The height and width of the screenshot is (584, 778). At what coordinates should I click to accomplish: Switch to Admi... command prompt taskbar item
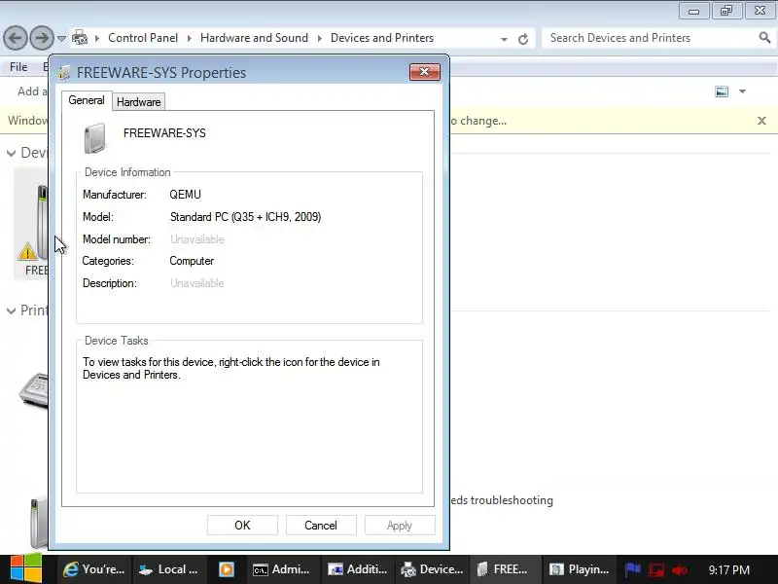282,569
